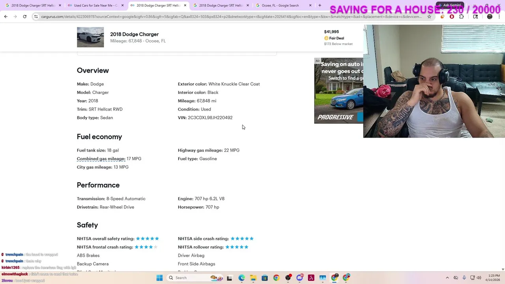Click the 67,848 mi mileage value
This screenshot has width=505, height=284.
(206, 101)
